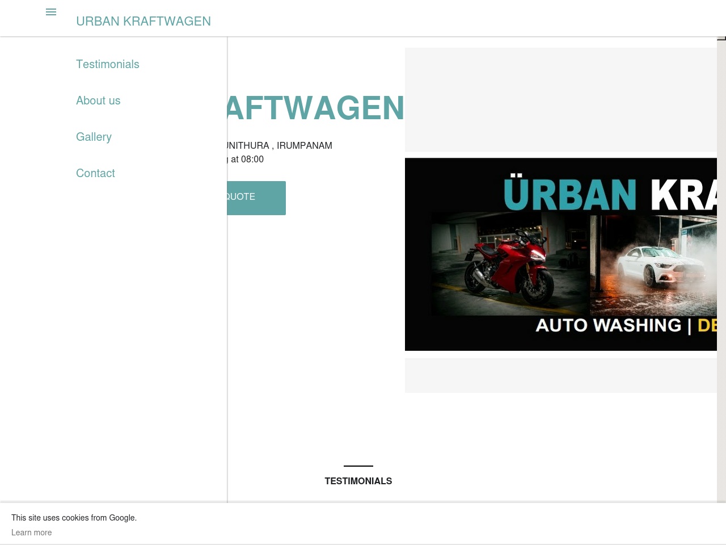Screen dimensions: 726x545
Task: Navigate to Contact in the side menu
Action: point(95,173)
